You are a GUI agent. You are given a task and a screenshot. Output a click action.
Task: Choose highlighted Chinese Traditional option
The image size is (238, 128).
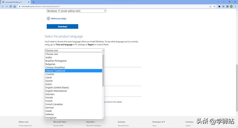73,71
